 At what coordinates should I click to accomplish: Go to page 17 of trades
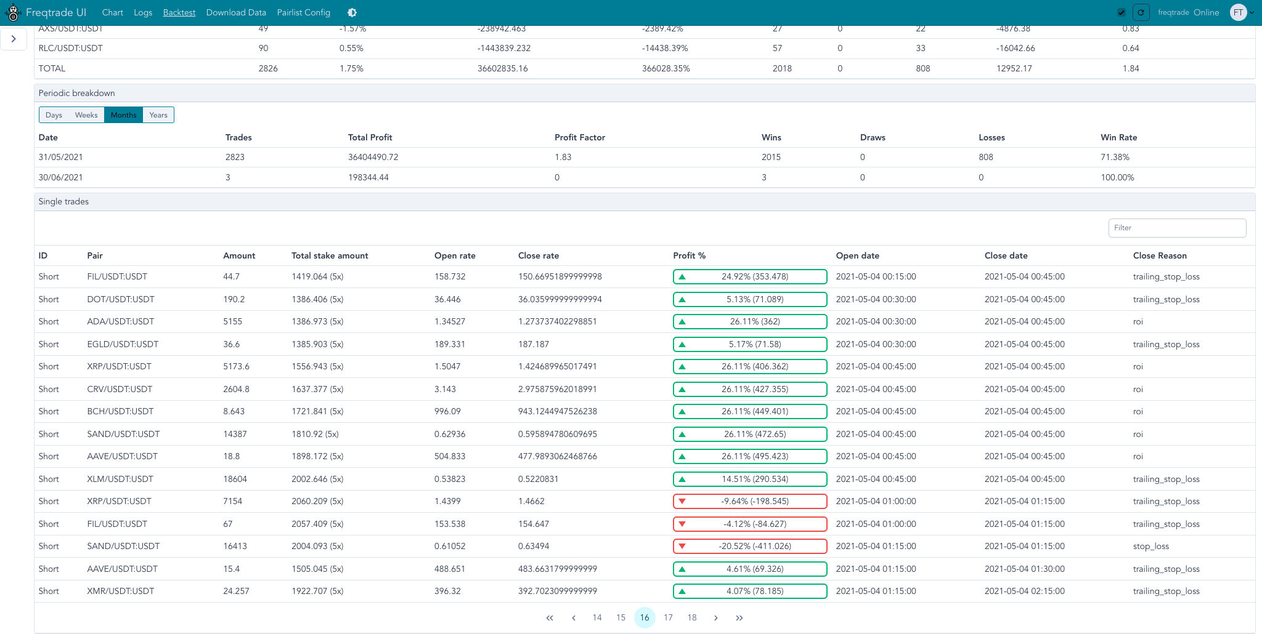tap(668, 617)
